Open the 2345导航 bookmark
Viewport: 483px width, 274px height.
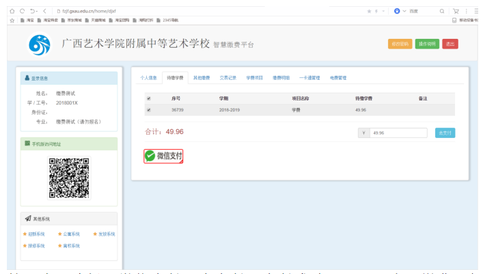[167, 20]
